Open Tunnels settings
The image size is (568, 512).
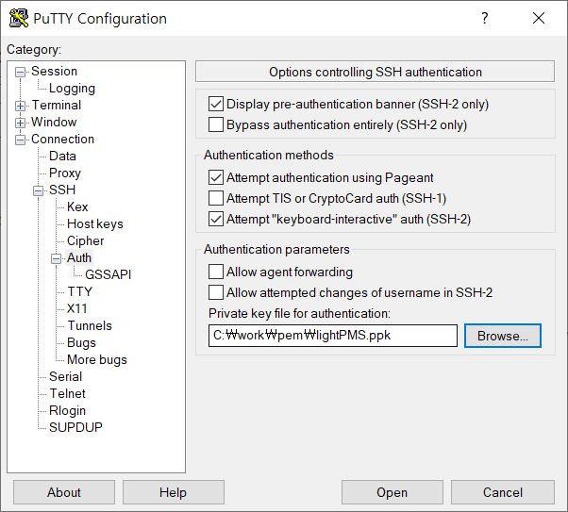pyautogui.click(x=90, y=325)
